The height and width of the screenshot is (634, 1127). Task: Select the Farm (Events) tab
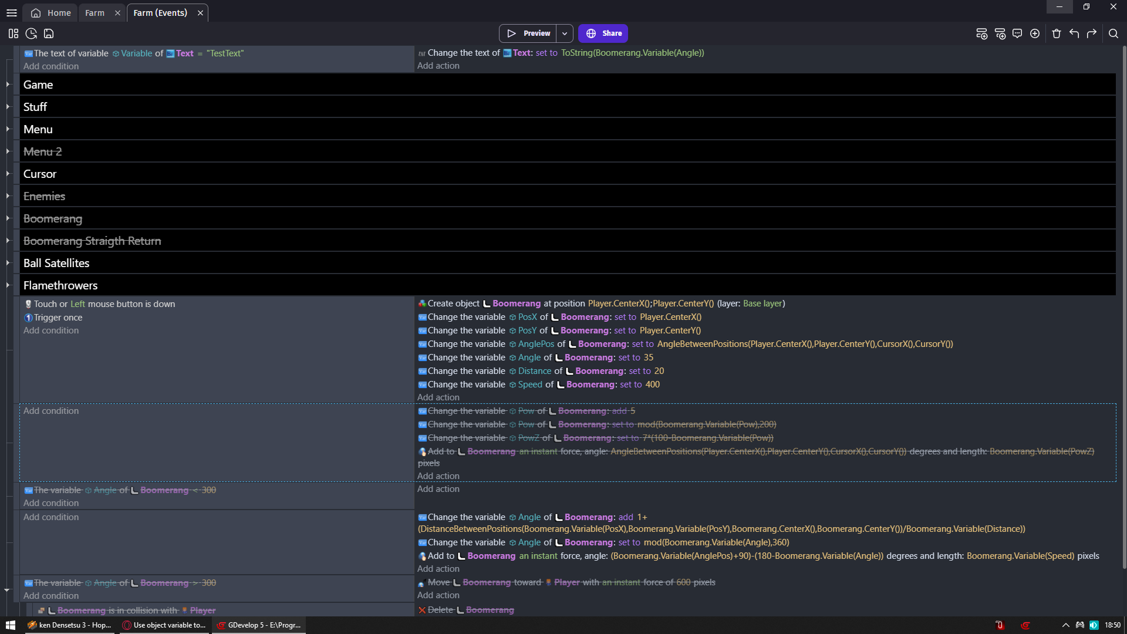(x=160, y=13)
